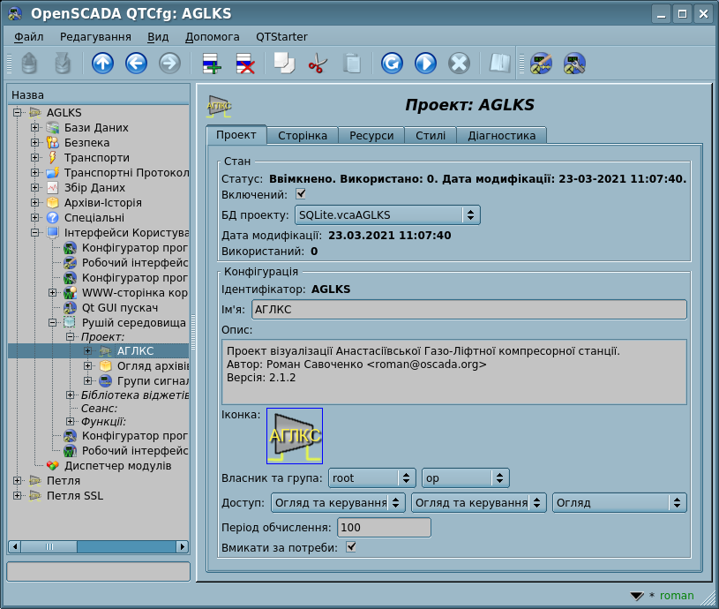
Task: Start the periodic update play icon
Action: (x=425, y=64)
